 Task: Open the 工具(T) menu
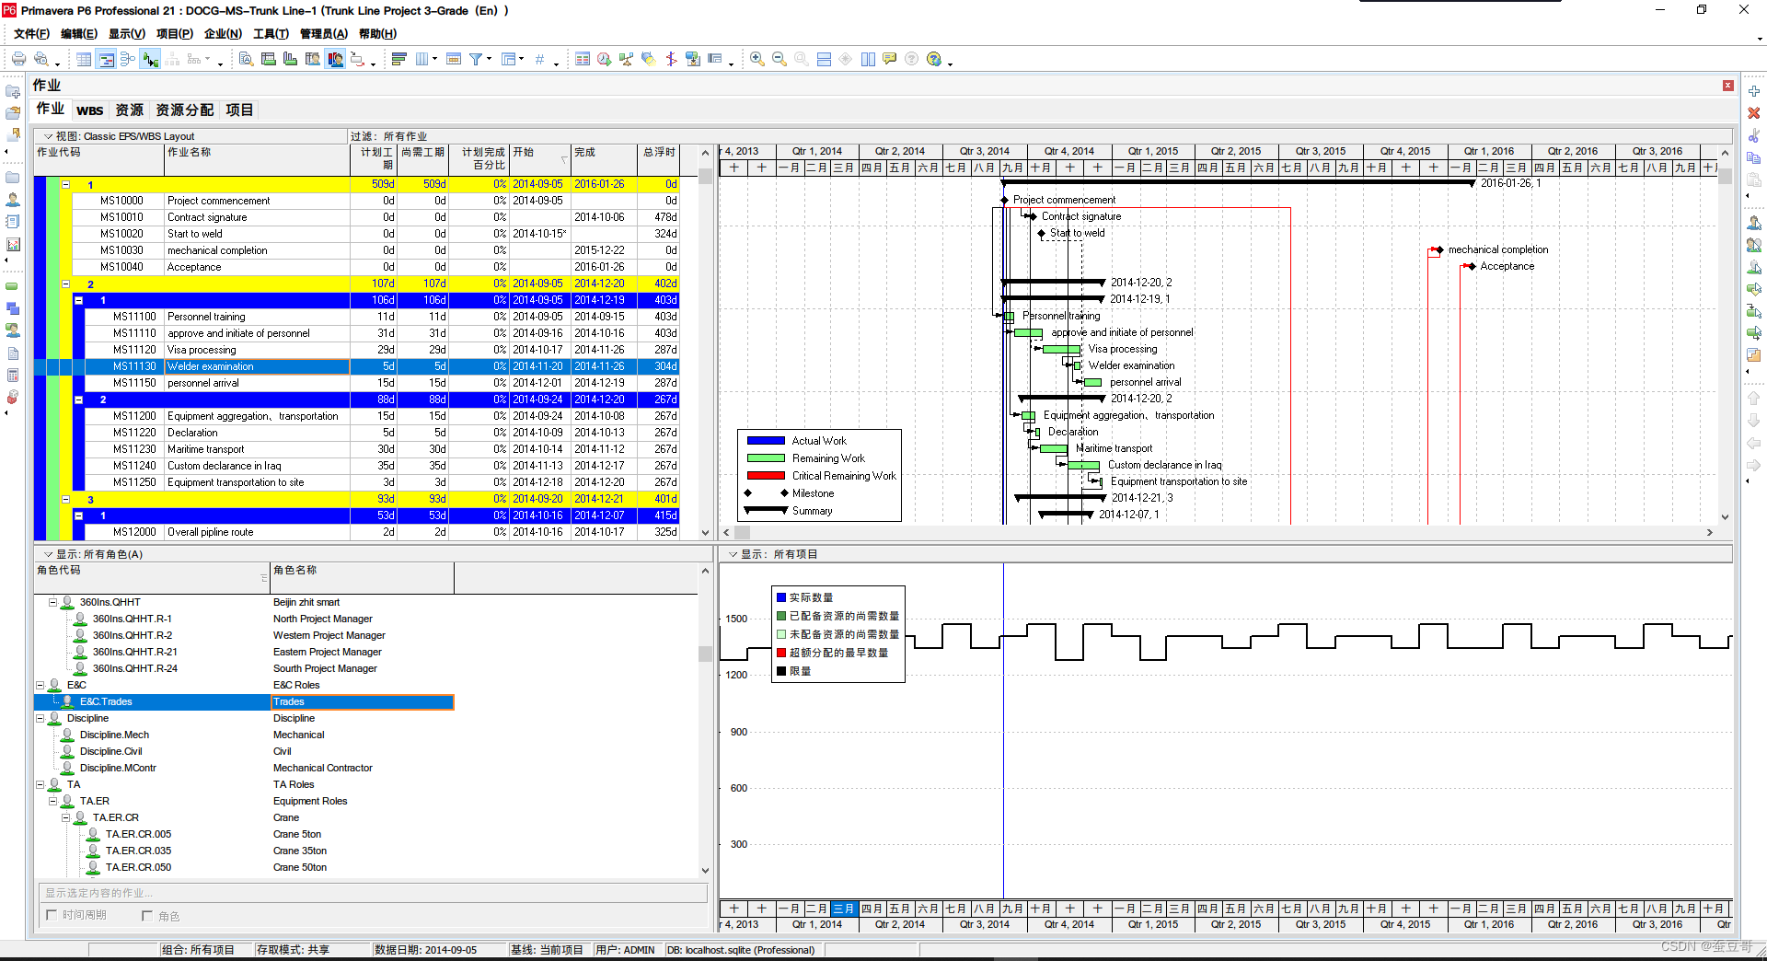271,34
